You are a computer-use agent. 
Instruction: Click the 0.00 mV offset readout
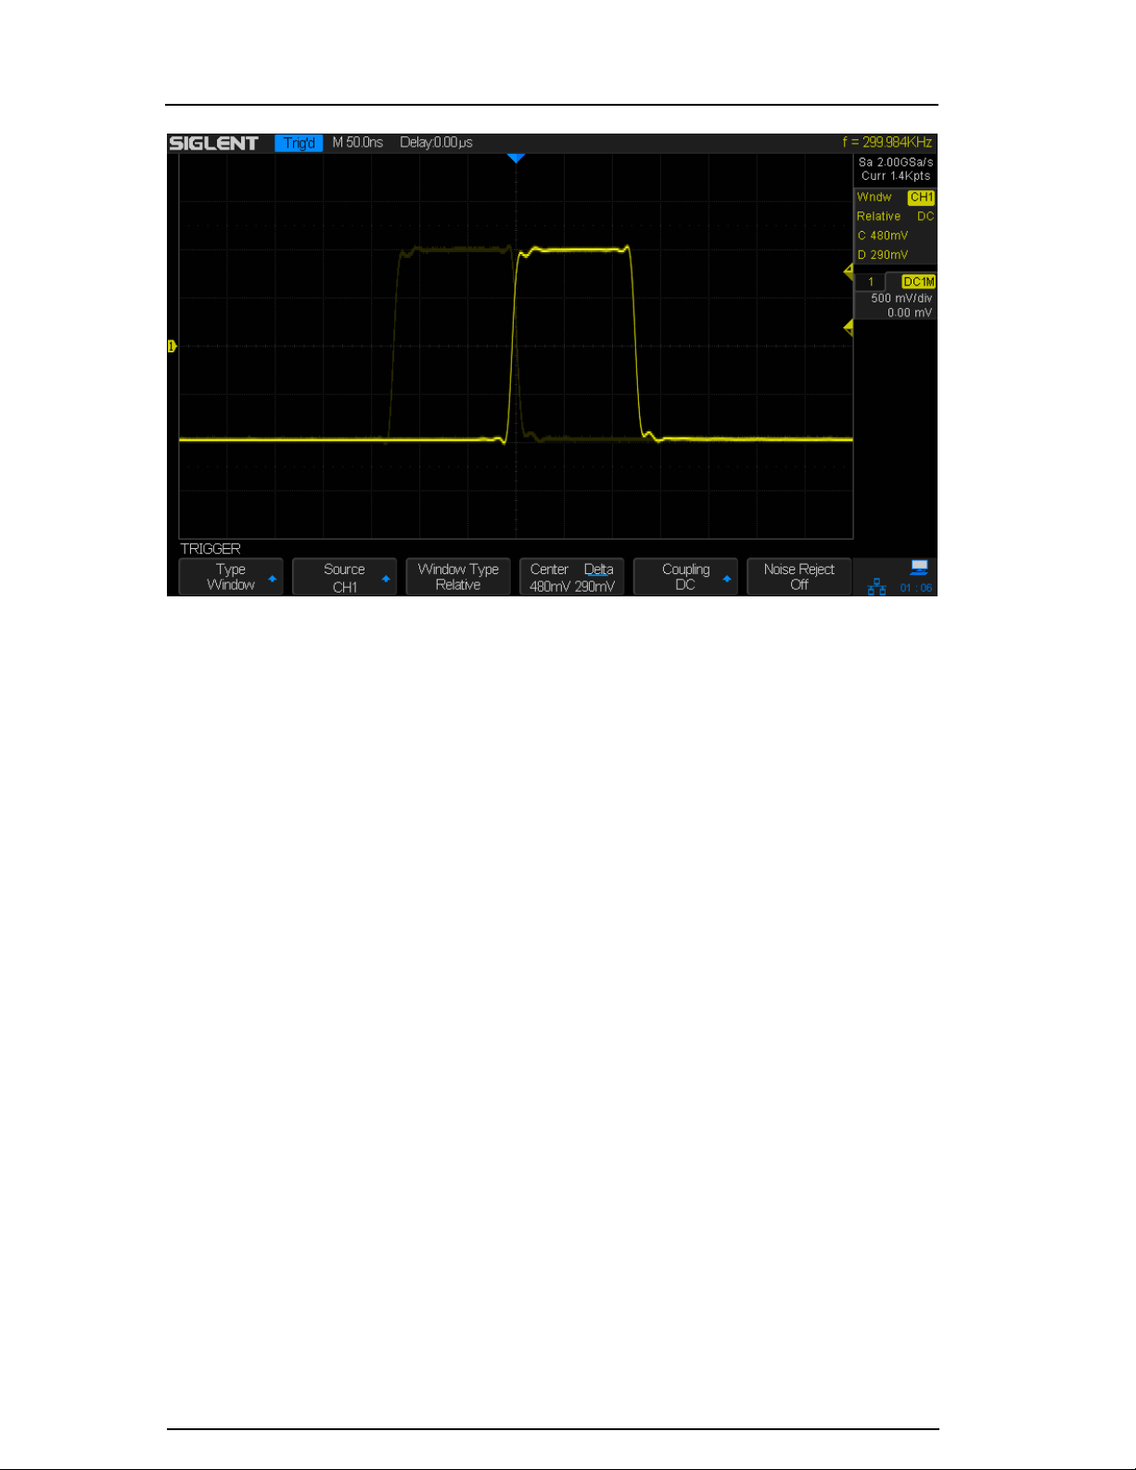click(909, 313)
